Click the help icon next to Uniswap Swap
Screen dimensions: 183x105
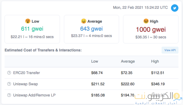coord(9,84)
